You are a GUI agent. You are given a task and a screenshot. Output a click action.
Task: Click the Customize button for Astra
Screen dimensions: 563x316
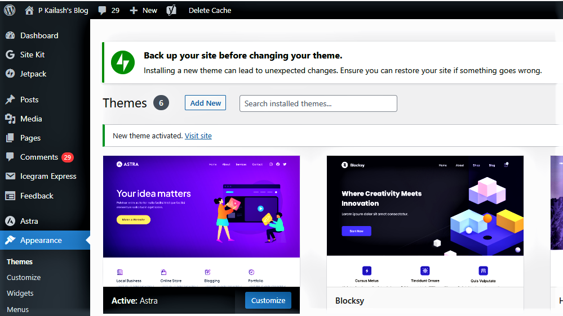point(268,300)
